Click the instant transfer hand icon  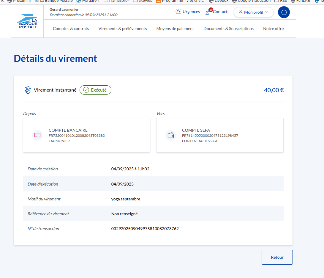(28, 90)
